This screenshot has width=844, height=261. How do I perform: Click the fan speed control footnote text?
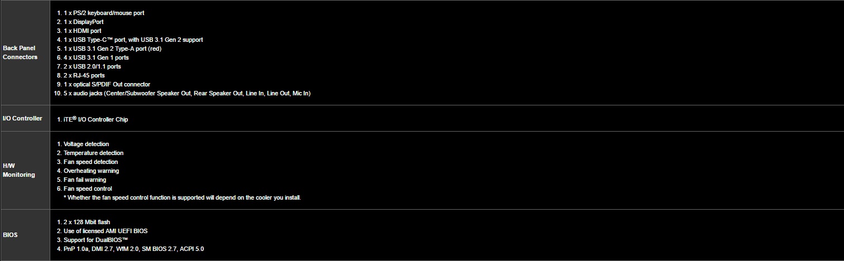184,197
